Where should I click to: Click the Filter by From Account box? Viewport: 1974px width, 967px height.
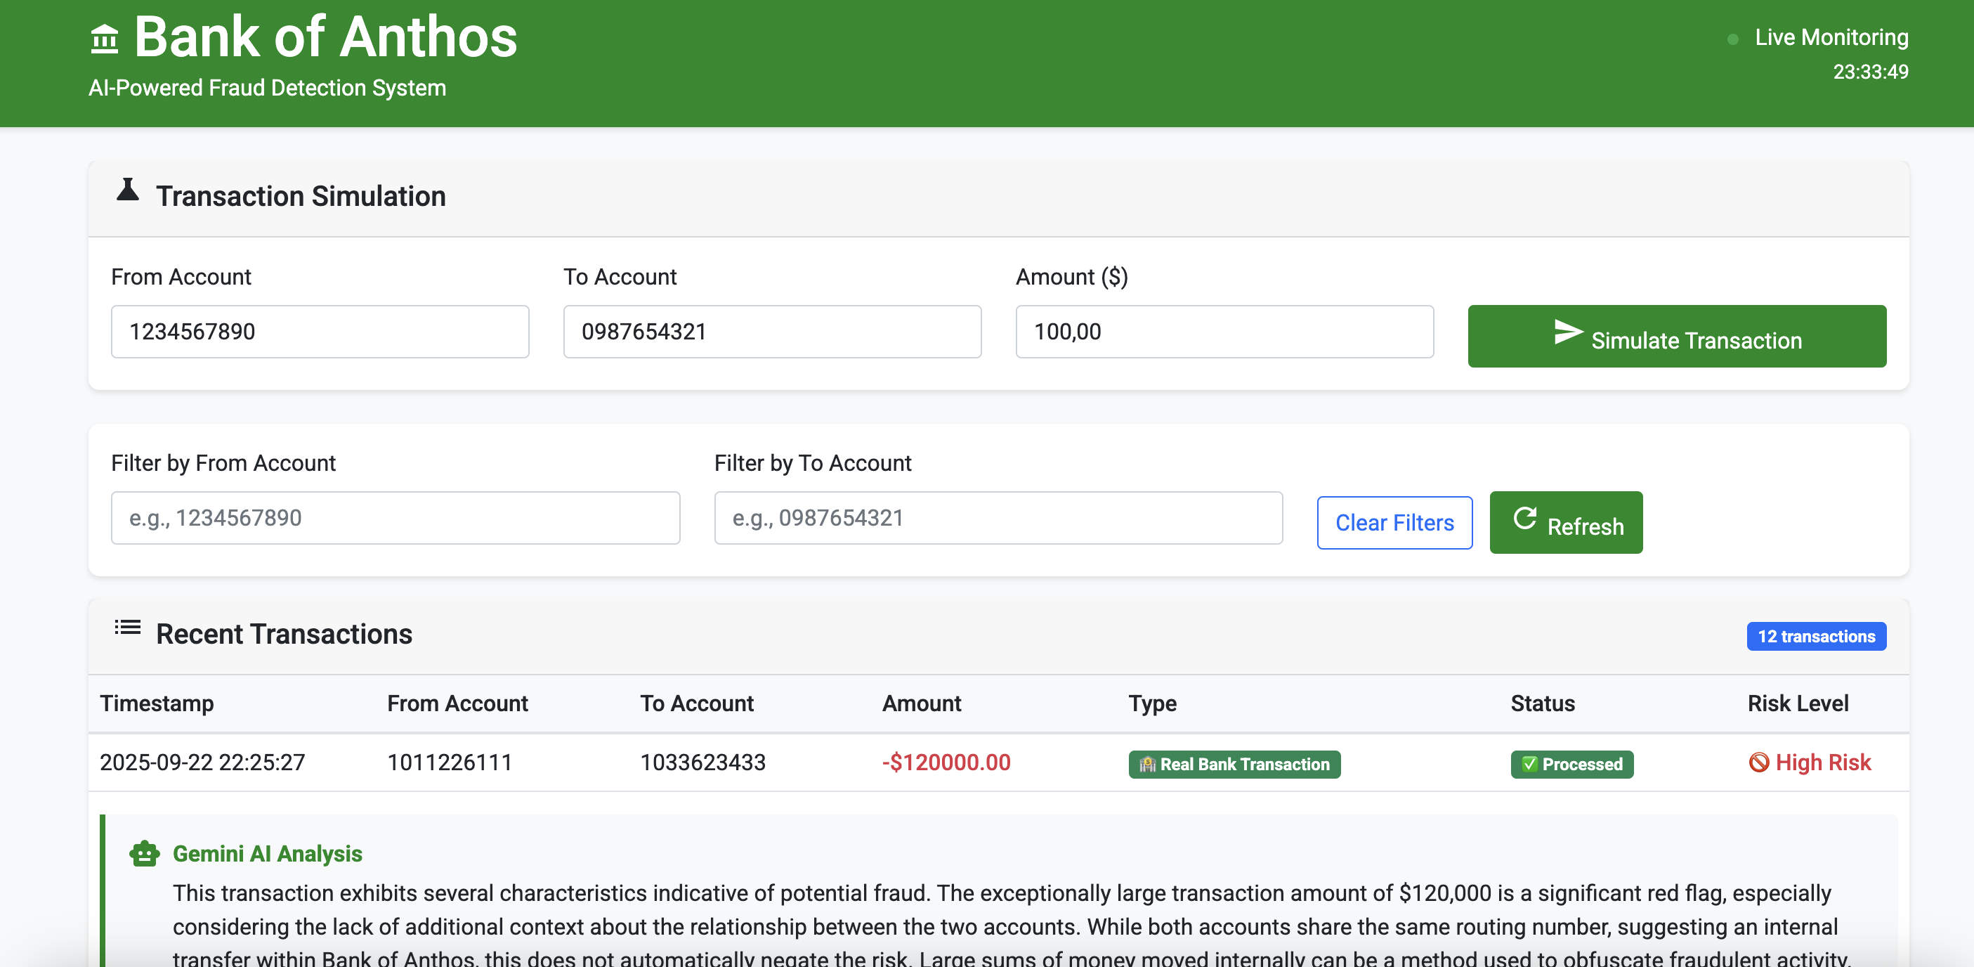(x=395, y=519)
